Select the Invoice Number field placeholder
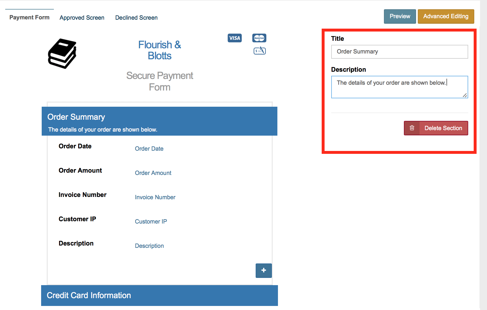 (x=155, y=197)
